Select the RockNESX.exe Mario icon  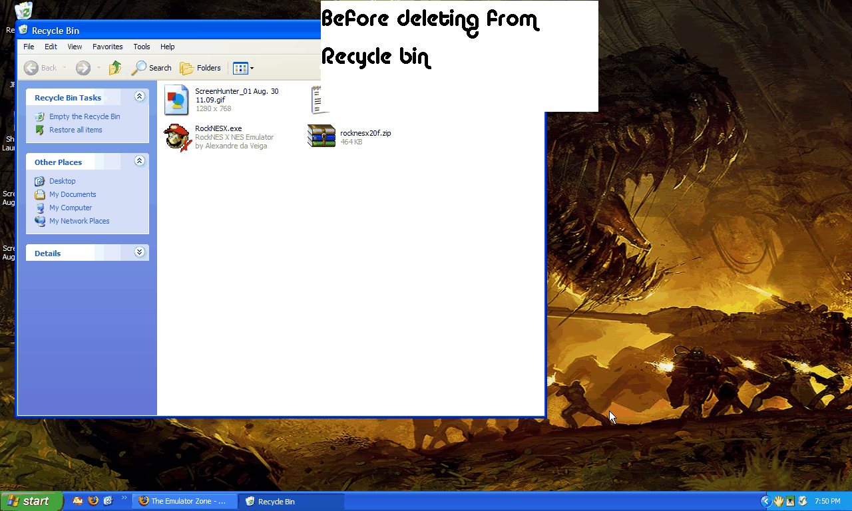click(x=177, y=136)
